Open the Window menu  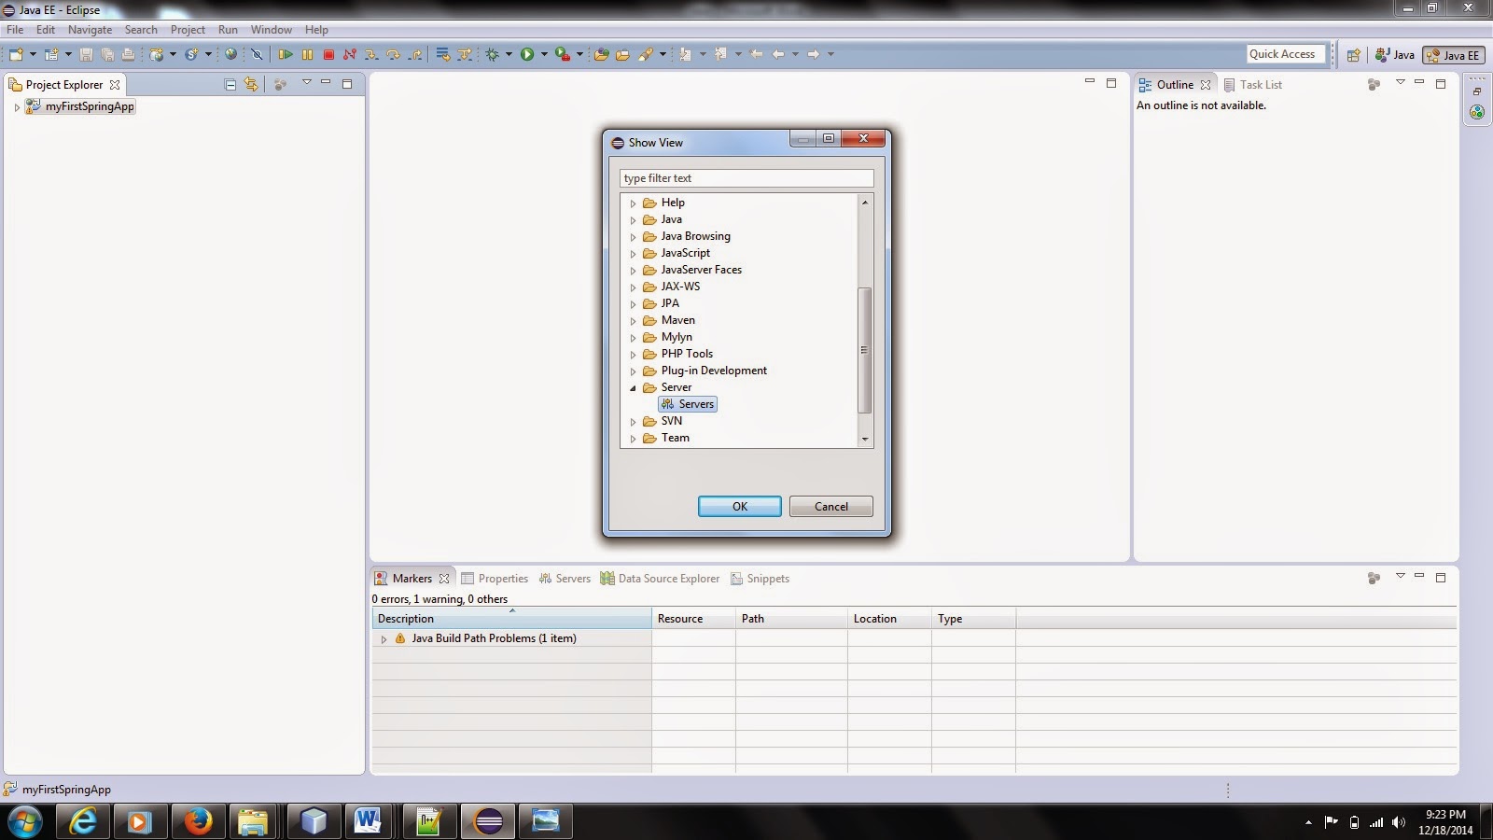pos(271,29)
